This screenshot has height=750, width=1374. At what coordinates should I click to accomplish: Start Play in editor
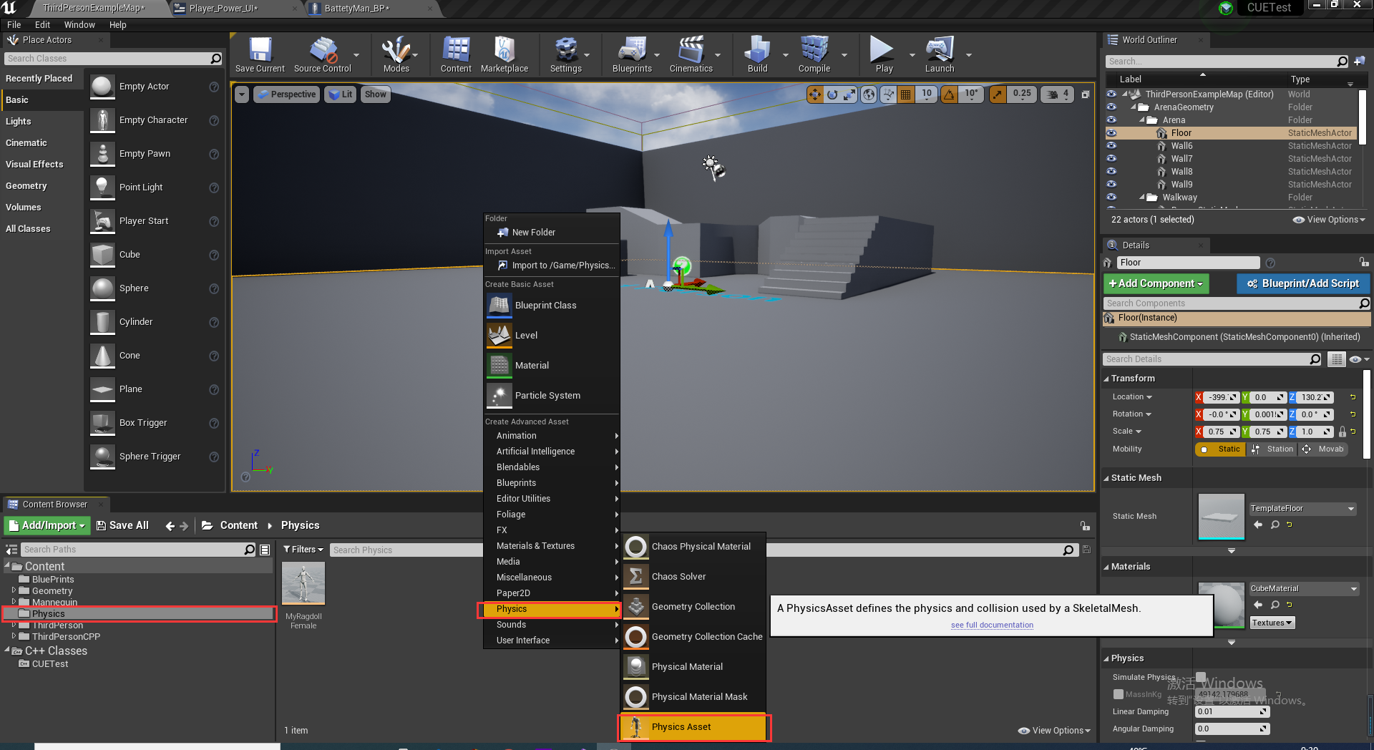[884, 54]
